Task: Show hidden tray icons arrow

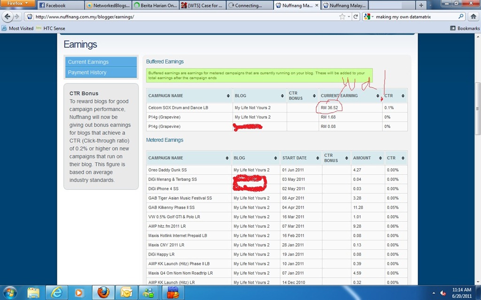Action: [434, 293]
